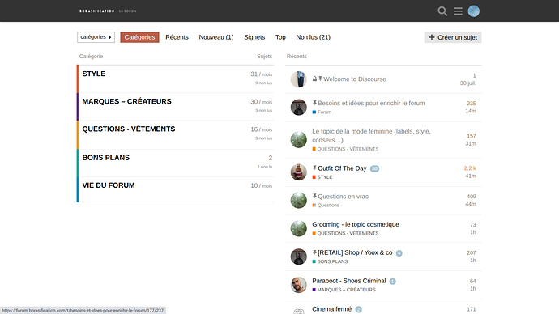
Task: Click the pin icon beside Besoins et idées
Action: tap(314, 103)
